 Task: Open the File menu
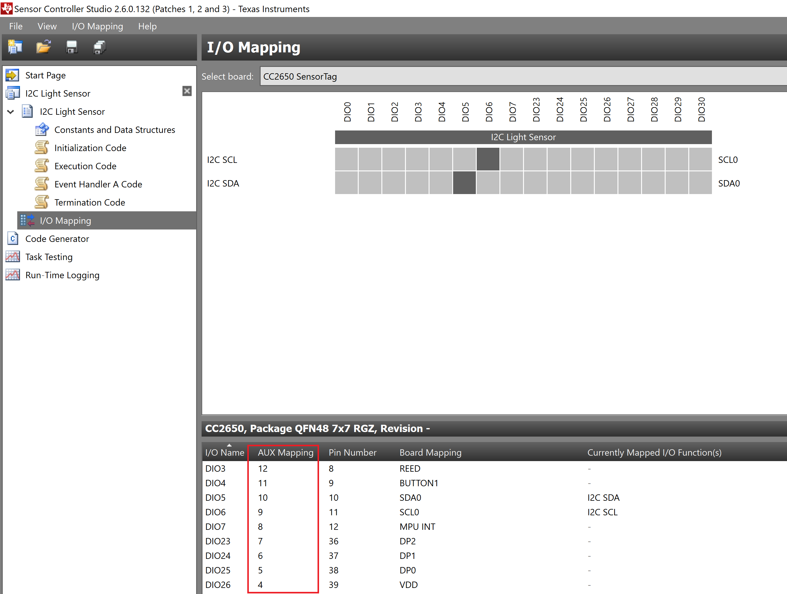click(x=16, y=26)
